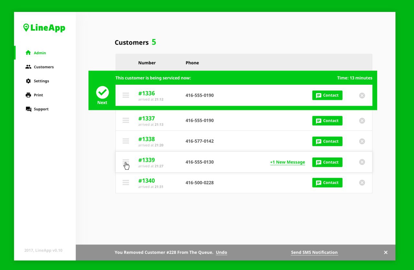Remove customer #1340 with X icon
The height and width of the screenshot is (270, 414).
click(362, 183)
